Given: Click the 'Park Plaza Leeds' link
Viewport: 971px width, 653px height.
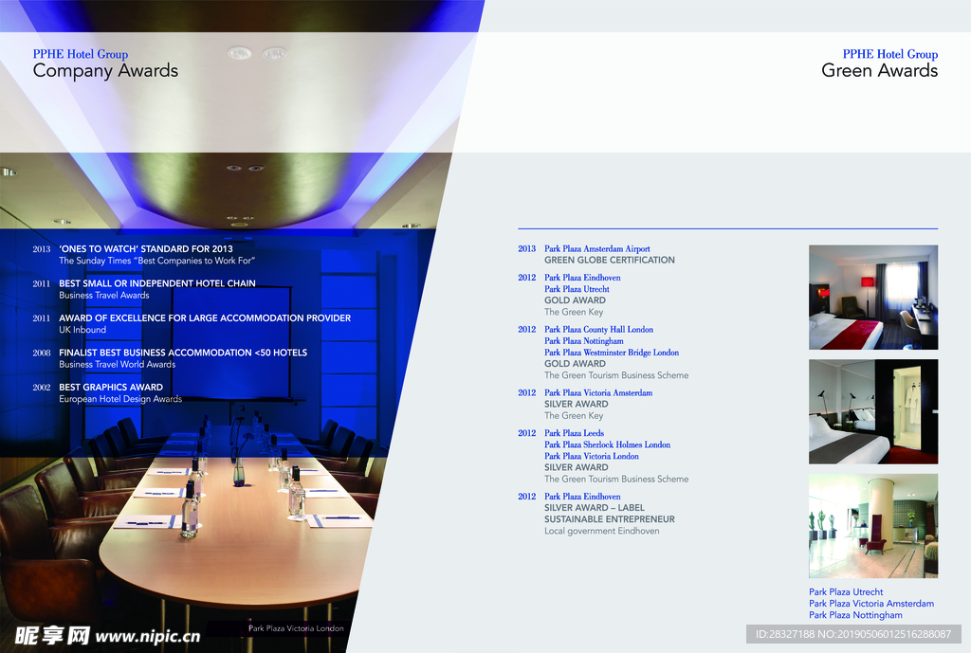Looking at the screenshot, I should coord(574,433).
